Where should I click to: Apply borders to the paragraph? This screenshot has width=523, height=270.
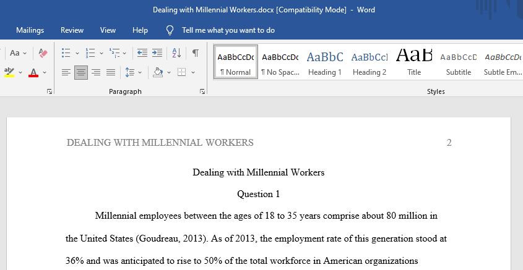181,72
